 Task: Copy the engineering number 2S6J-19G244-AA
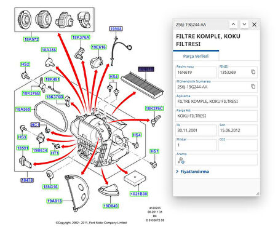pyautogui.click(x=253, y=86)
